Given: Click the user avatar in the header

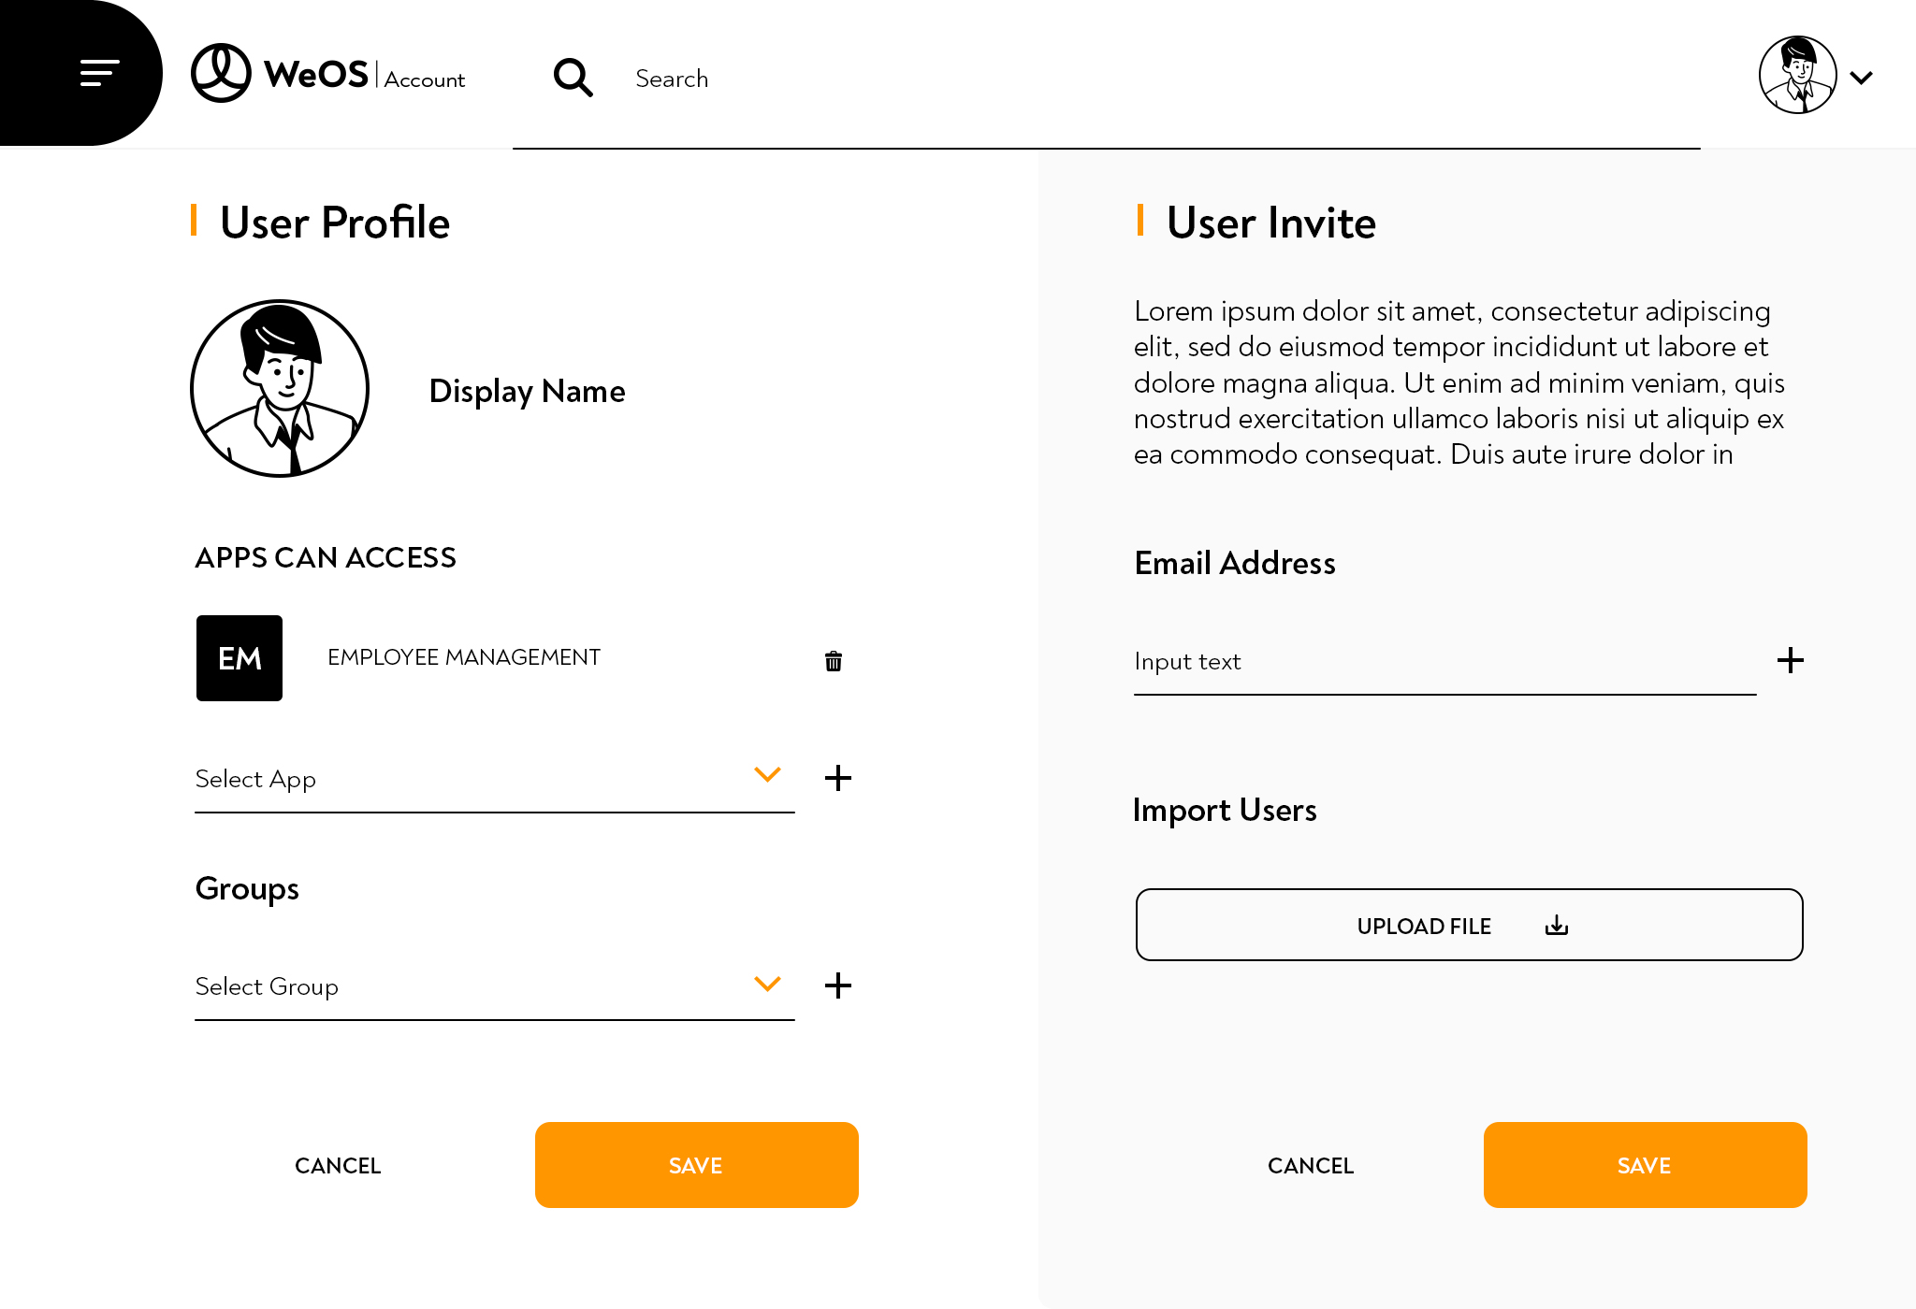Looking at the screenshot, I should pos(1797,76).
